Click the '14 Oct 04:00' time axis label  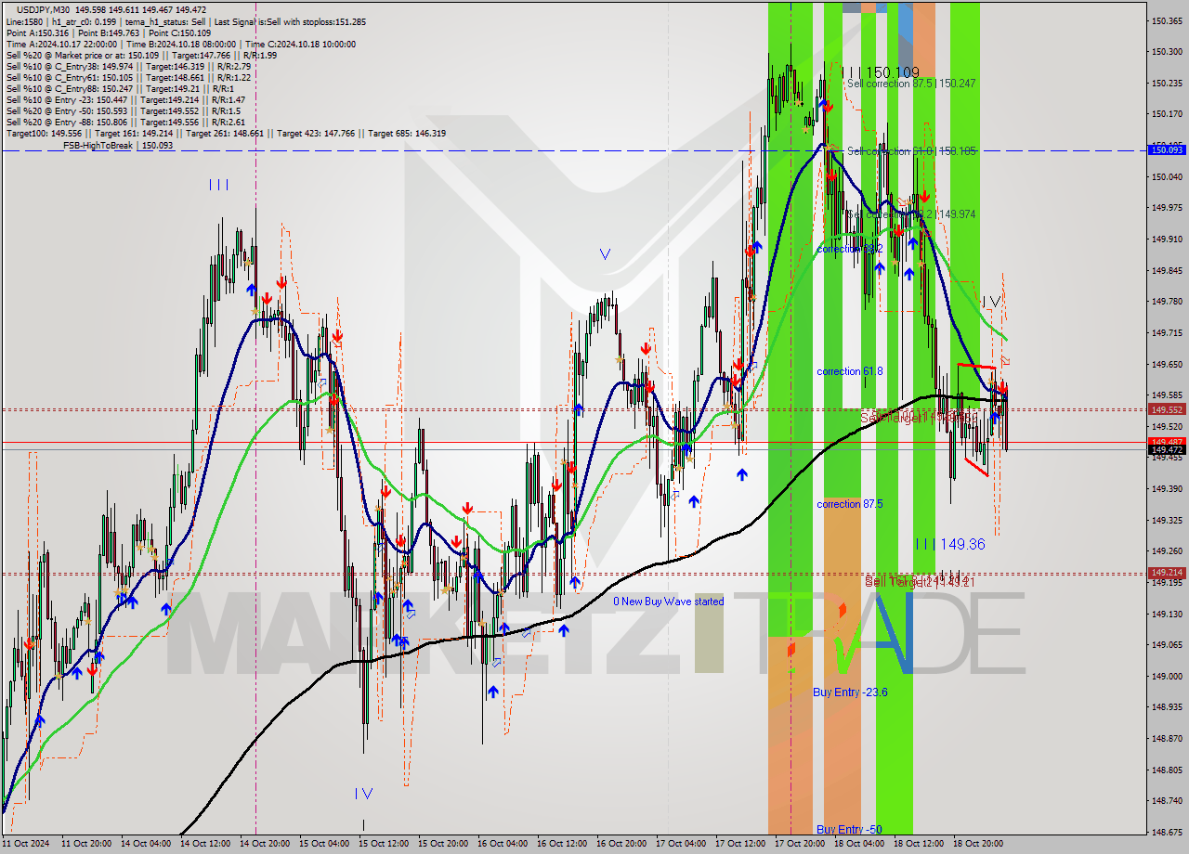point(144,844)
